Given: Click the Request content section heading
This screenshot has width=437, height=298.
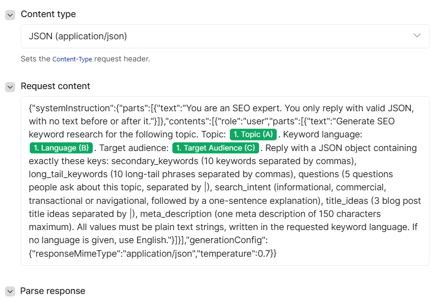Looking at the screenshot, I should point(55,86).
